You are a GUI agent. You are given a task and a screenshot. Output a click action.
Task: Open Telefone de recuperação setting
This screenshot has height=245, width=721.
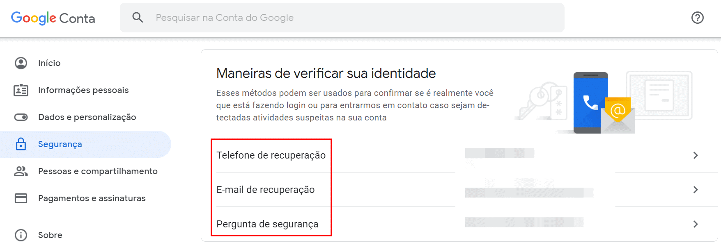(x=271, y=155)
